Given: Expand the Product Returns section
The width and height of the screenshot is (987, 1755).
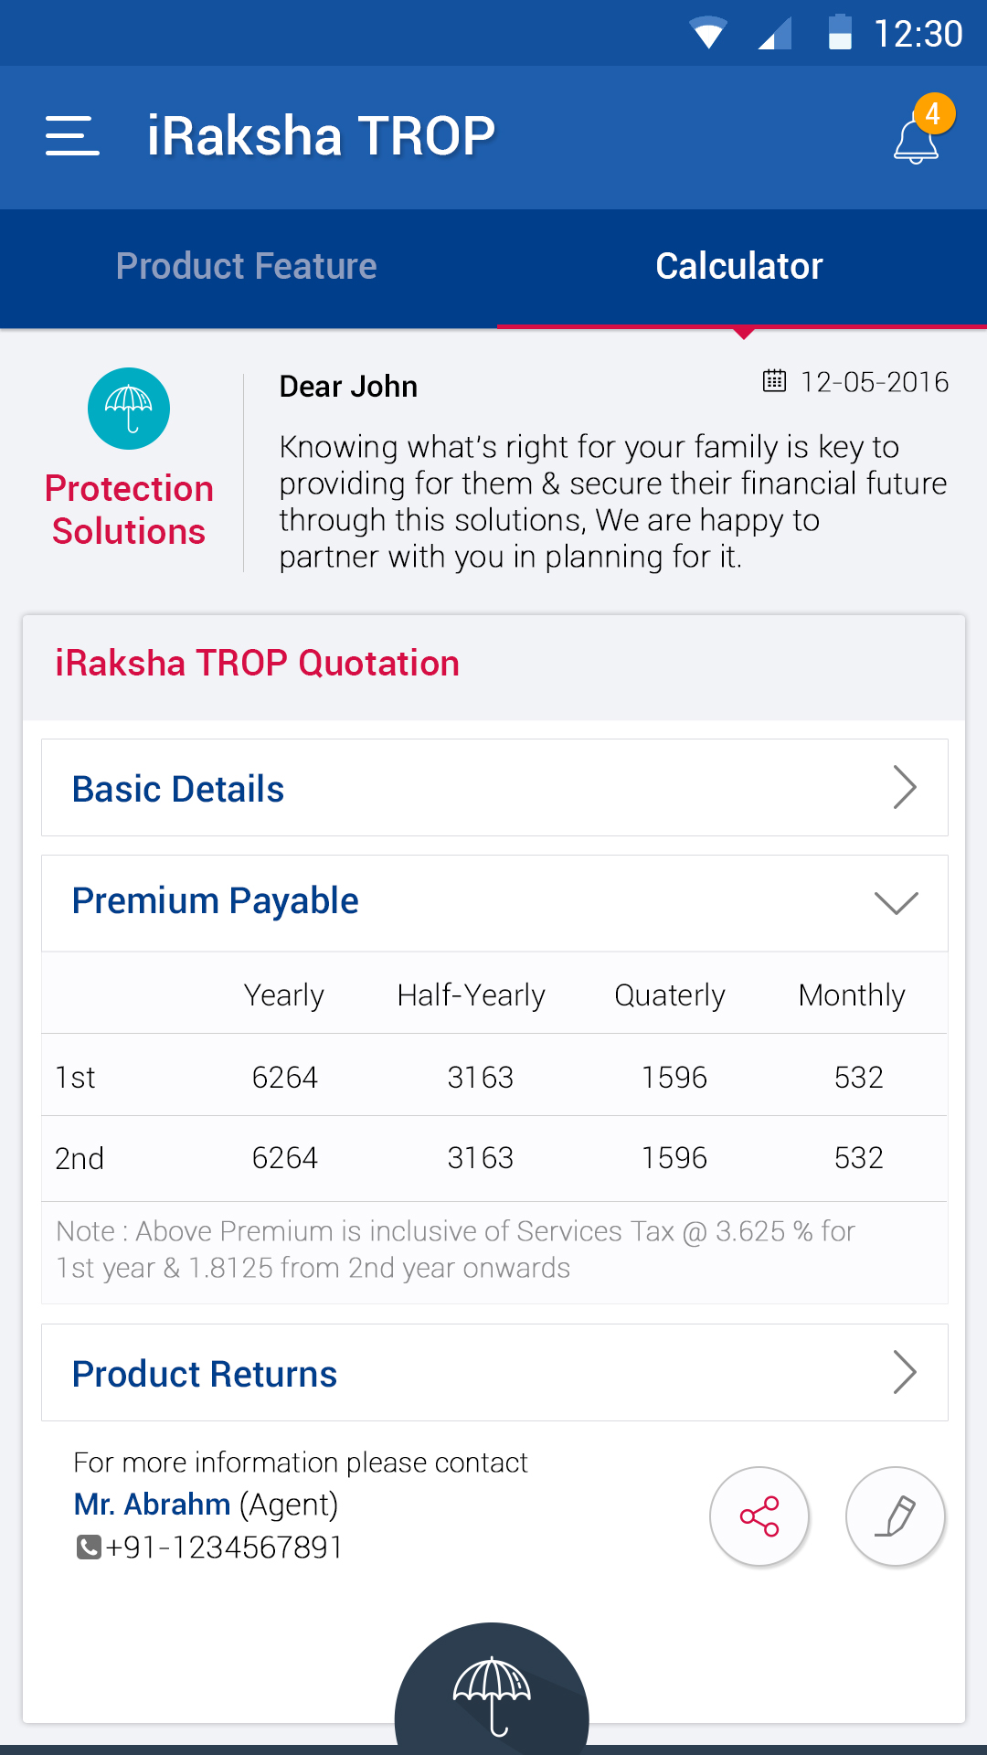Looking at the screenshot, I should pos(494,1373).
